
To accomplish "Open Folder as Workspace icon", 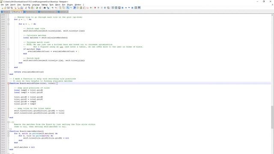I will 87,8.
